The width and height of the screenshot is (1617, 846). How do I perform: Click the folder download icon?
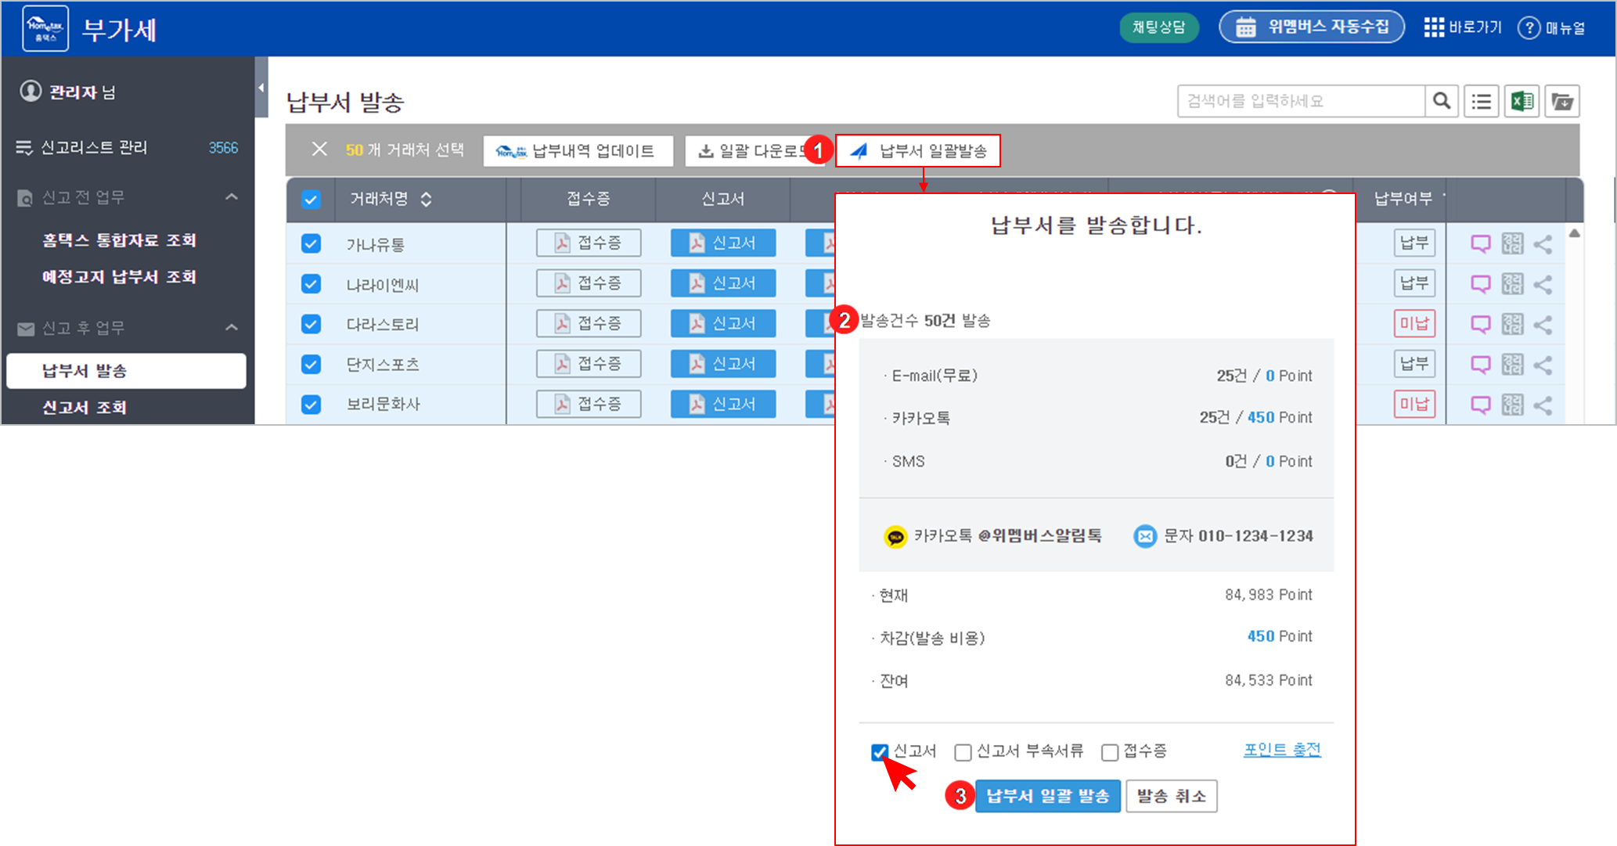coord(1562,101)
